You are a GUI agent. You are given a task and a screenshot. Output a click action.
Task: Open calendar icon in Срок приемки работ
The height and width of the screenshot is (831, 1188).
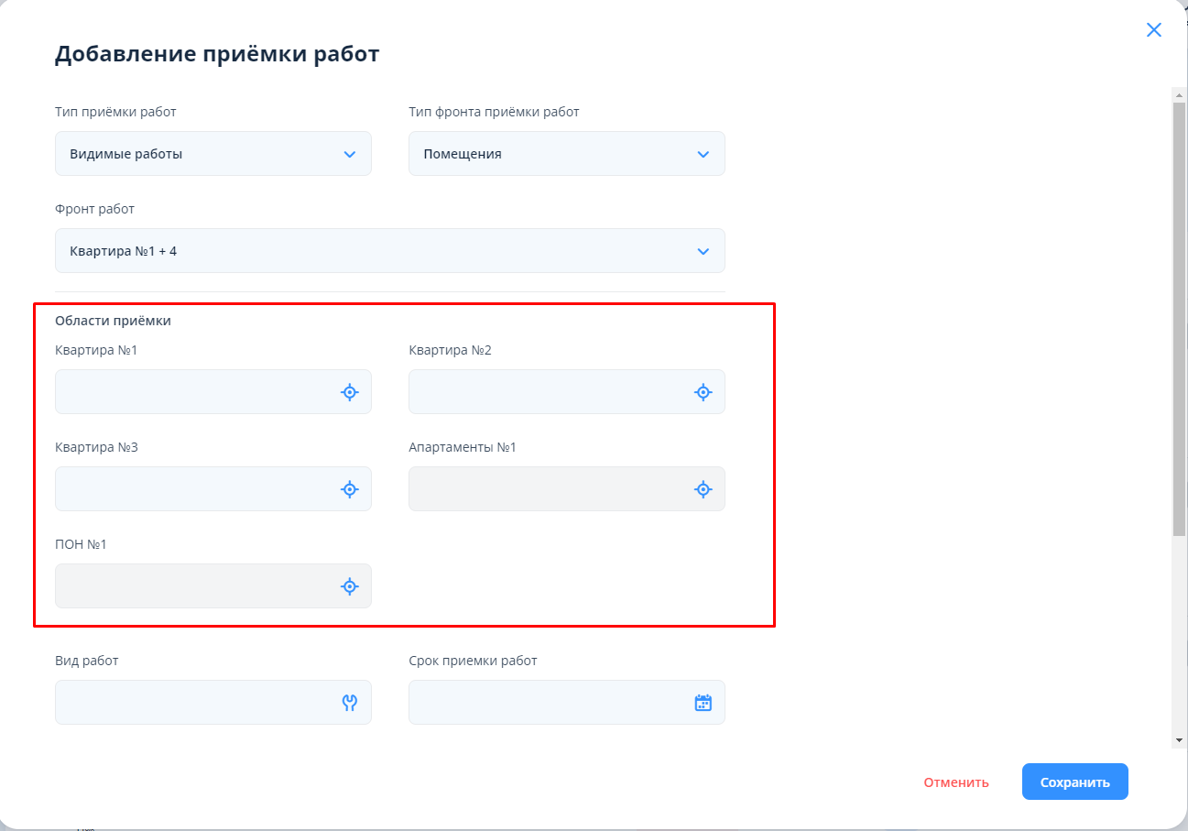703,703
